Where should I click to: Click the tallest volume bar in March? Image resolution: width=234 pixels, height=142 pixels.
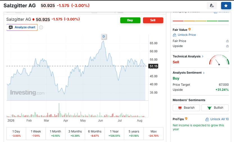point(59,110)
